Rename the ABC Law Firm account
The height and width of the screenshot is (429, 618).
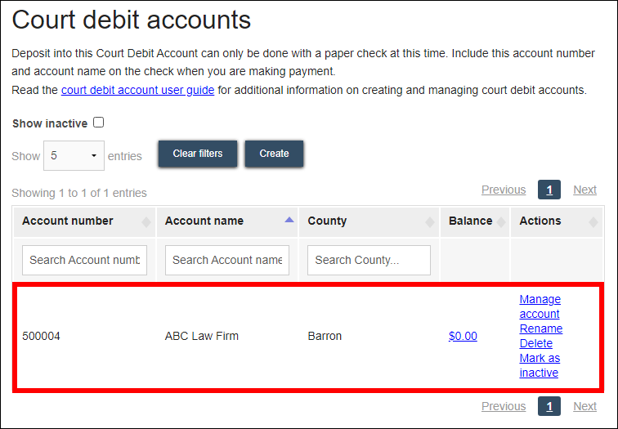pyautogui.click(x=540, y=328)
